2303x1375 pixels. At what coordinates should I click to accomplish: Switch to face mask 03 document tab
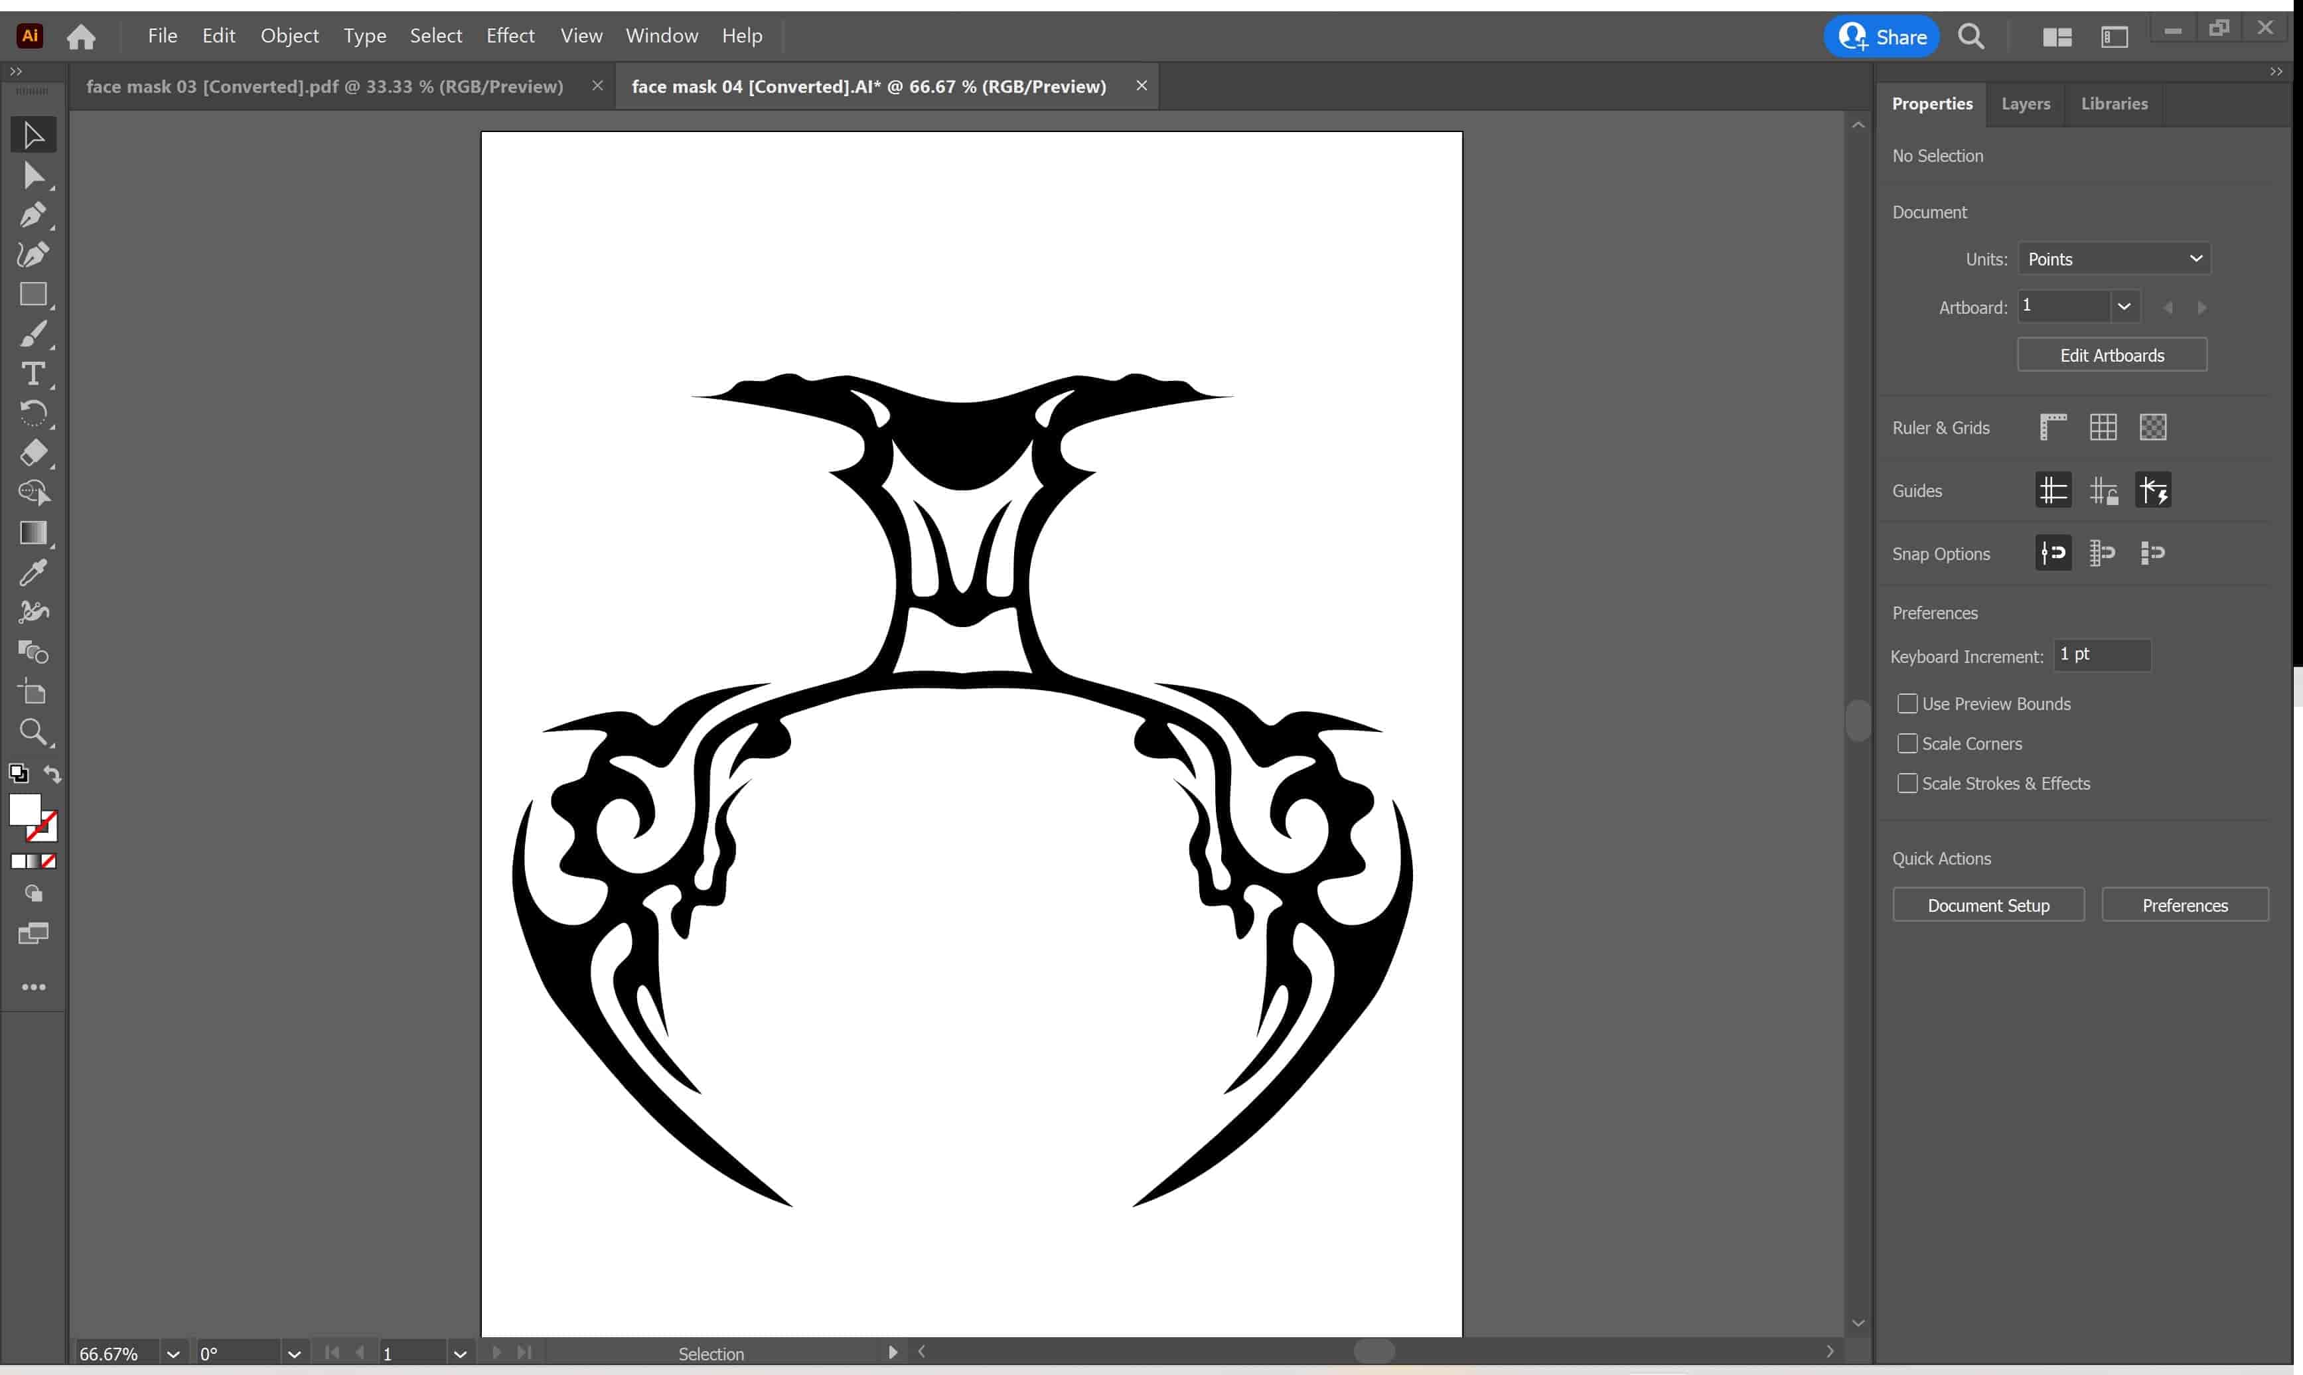point(325,86)
